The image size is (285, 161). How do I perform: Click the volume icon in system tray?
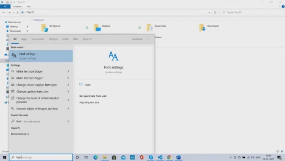pos(253,157)
